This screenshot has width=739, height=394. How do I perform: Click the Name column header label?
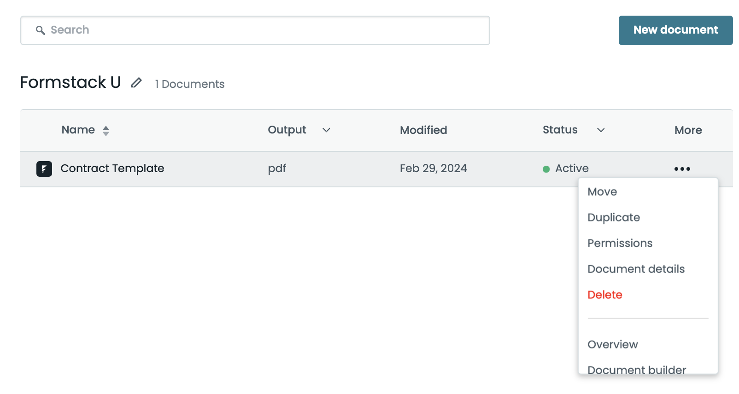[x=78, y=130]
